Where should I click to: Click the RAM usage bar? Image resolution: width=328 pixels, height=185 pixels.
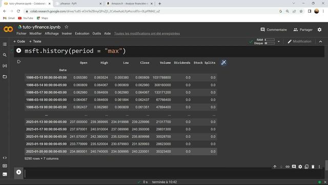[x=270, y=40]
